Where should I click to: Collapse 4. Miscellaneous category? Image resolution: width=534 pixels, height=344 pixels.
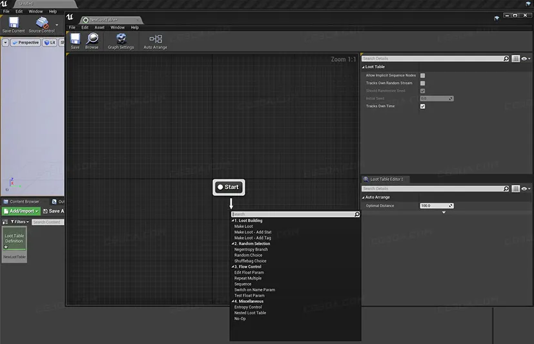(233, 301)
